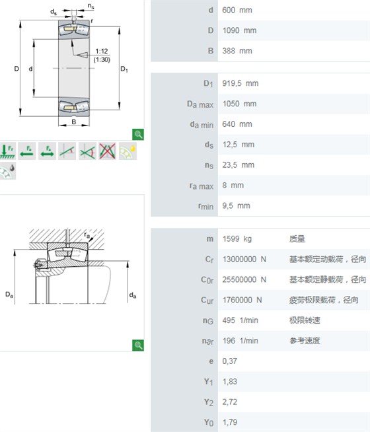Select the D1 value 919,5 mm

click(240, 83)
